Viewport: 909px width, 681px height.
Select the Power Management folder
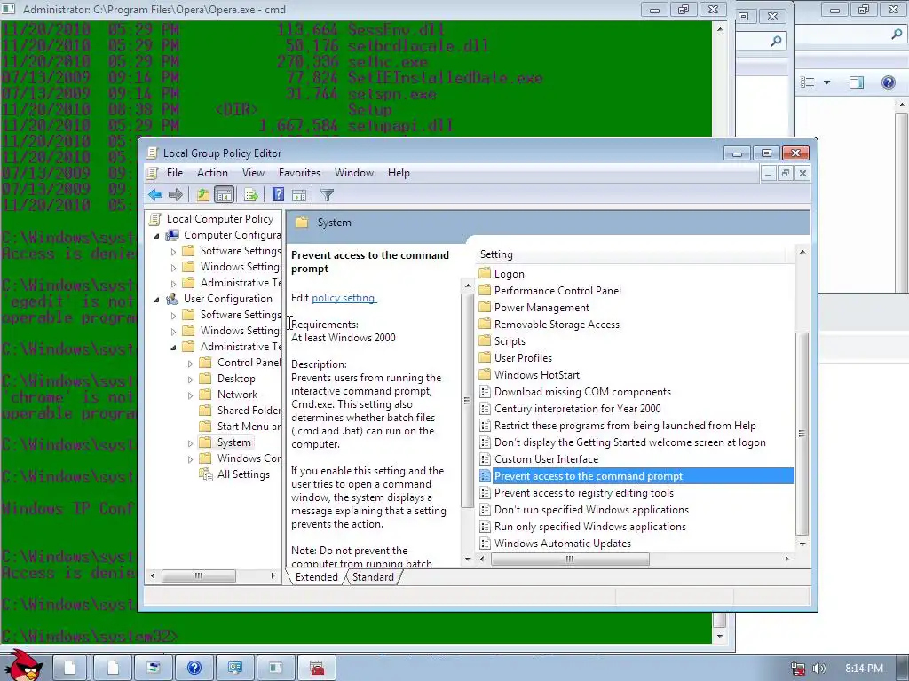(x=541, y=308)
